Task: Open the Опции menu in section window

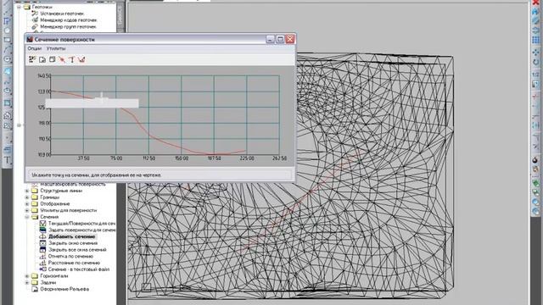Action: coord(34,49)
